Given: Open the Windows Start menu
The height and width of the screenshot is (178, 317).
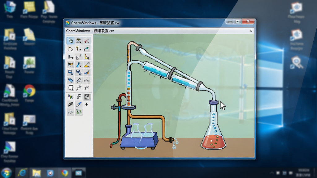Looking at the screenshot, I should click(6, 173).
